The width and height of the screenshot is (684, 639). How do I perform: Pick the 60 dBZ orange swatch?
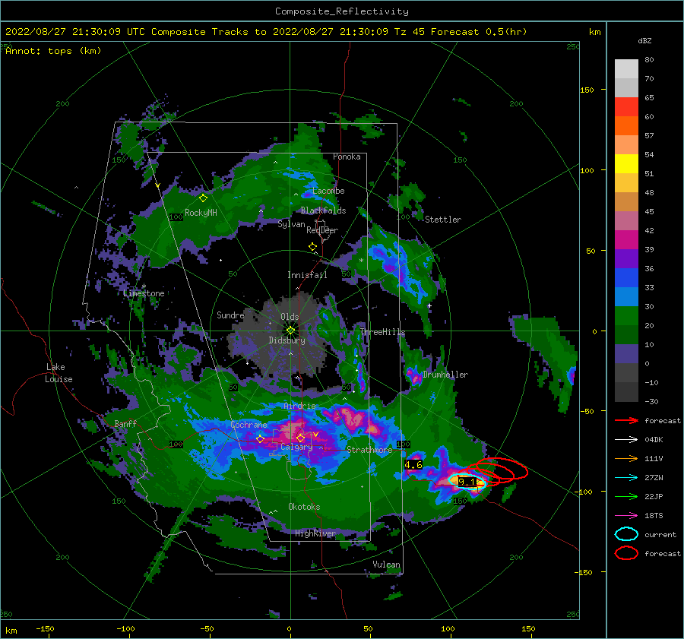626,125
